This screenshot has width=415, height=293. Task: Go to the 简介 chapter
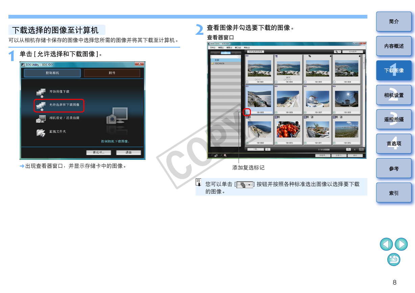[x=394, y=22]
